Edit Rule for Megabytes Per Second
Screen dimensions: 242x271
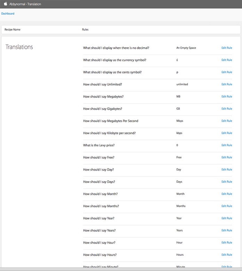[227, 121]
